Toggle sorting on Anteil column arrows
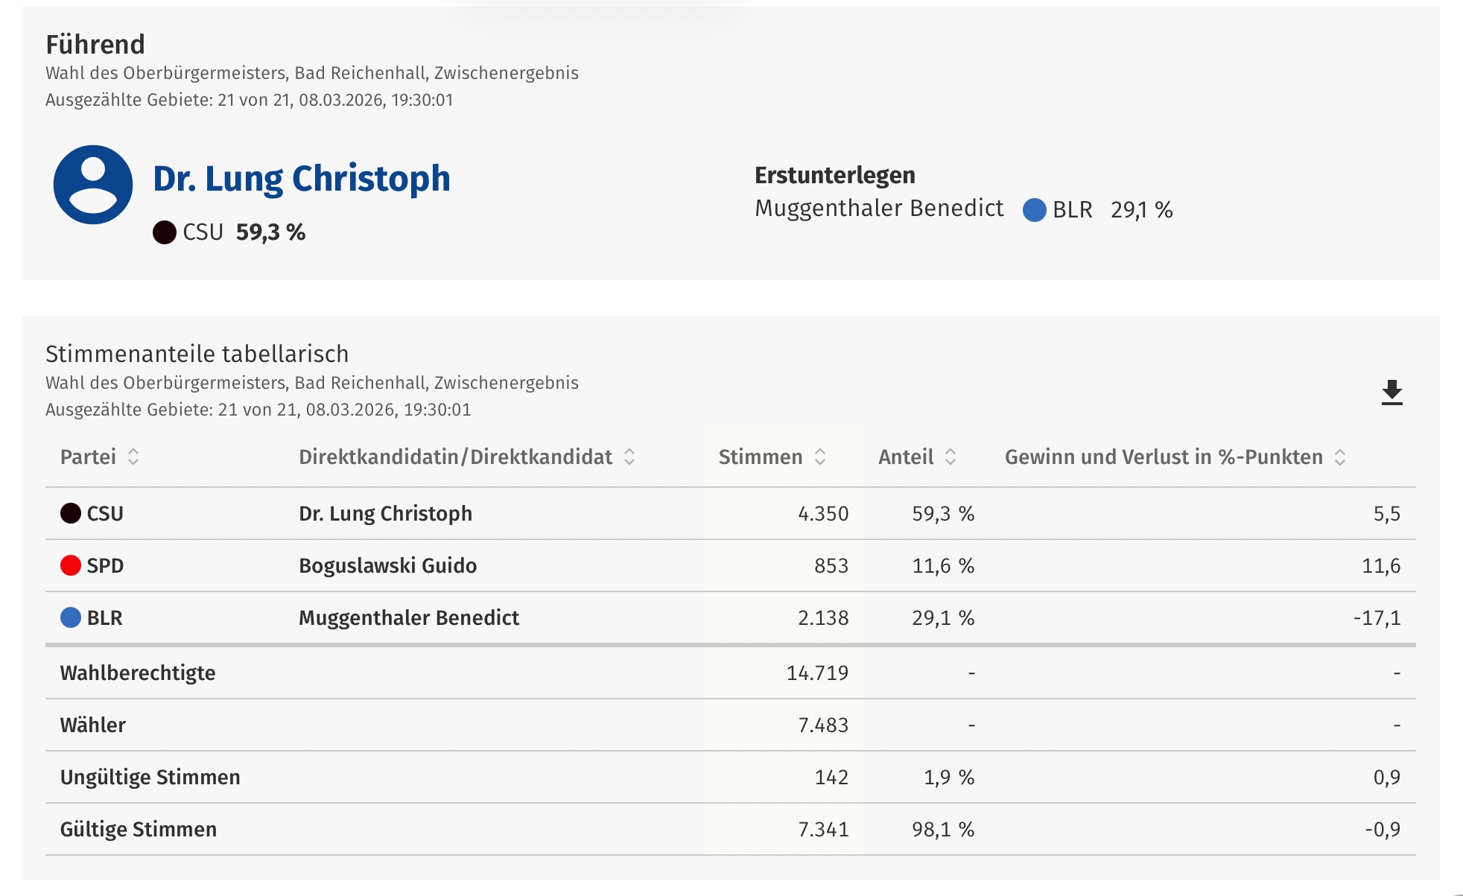Viewport: 1463px width, 896px height. (x=951, y=457)
